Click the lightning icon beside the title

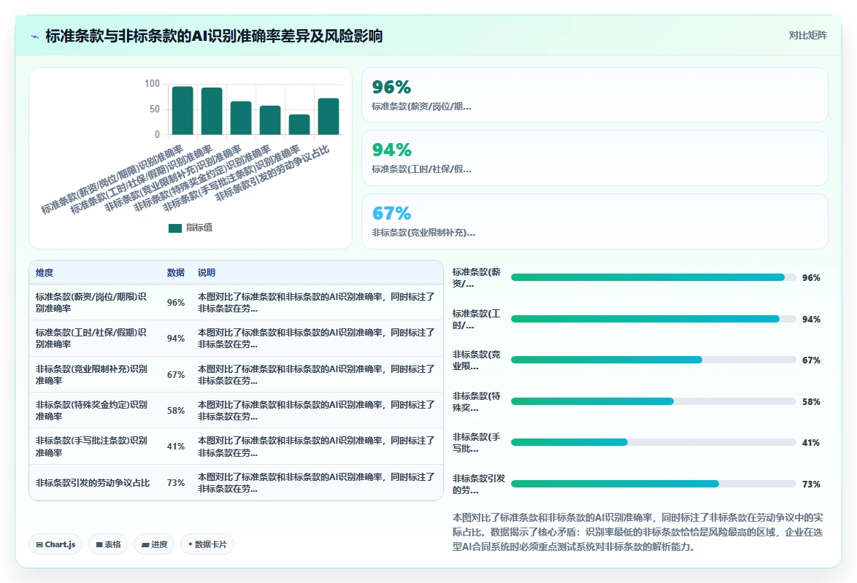(x=34, y=36)
